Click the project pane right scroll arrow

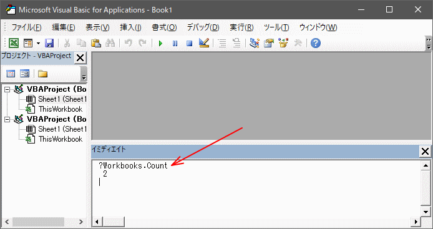[x=80, y=222]
